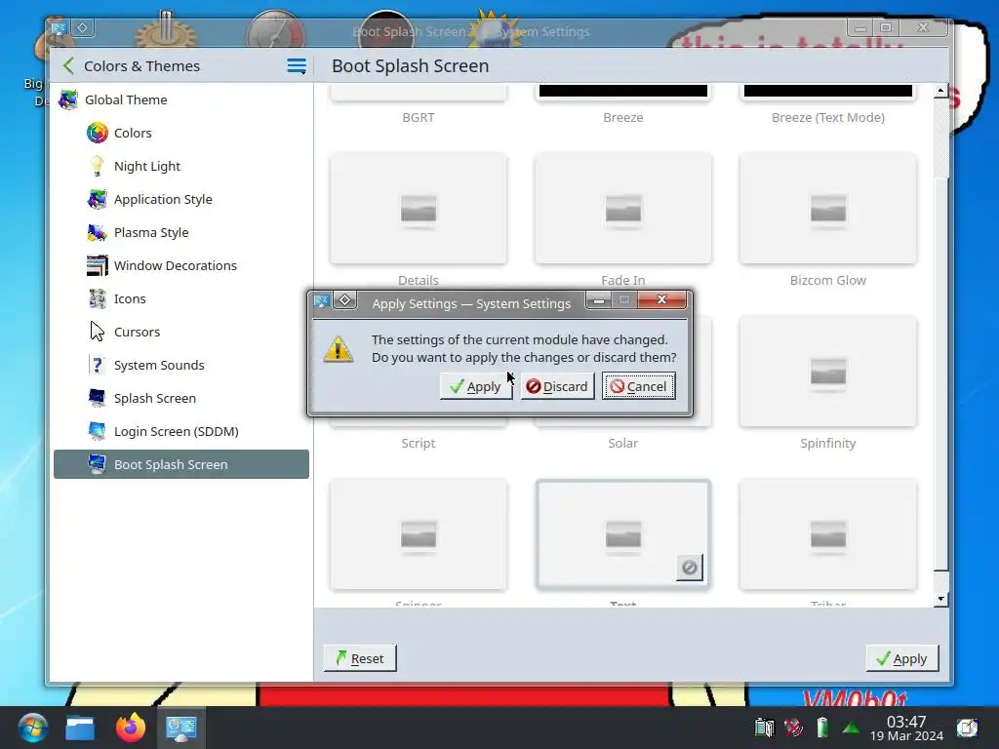Image resolution: width=999 pixels, height=749 pixels.
Task: Go back using the Colors & Themes arrow
Action: [x=69, y=65]
